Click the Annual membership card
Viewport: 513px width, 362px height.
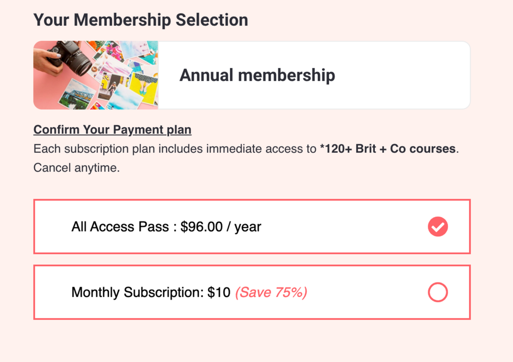251,75
